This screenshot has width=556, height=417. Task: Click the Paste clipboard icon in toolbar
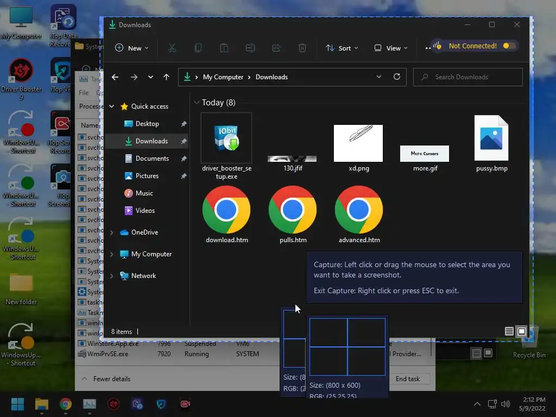tap(224, 48)
